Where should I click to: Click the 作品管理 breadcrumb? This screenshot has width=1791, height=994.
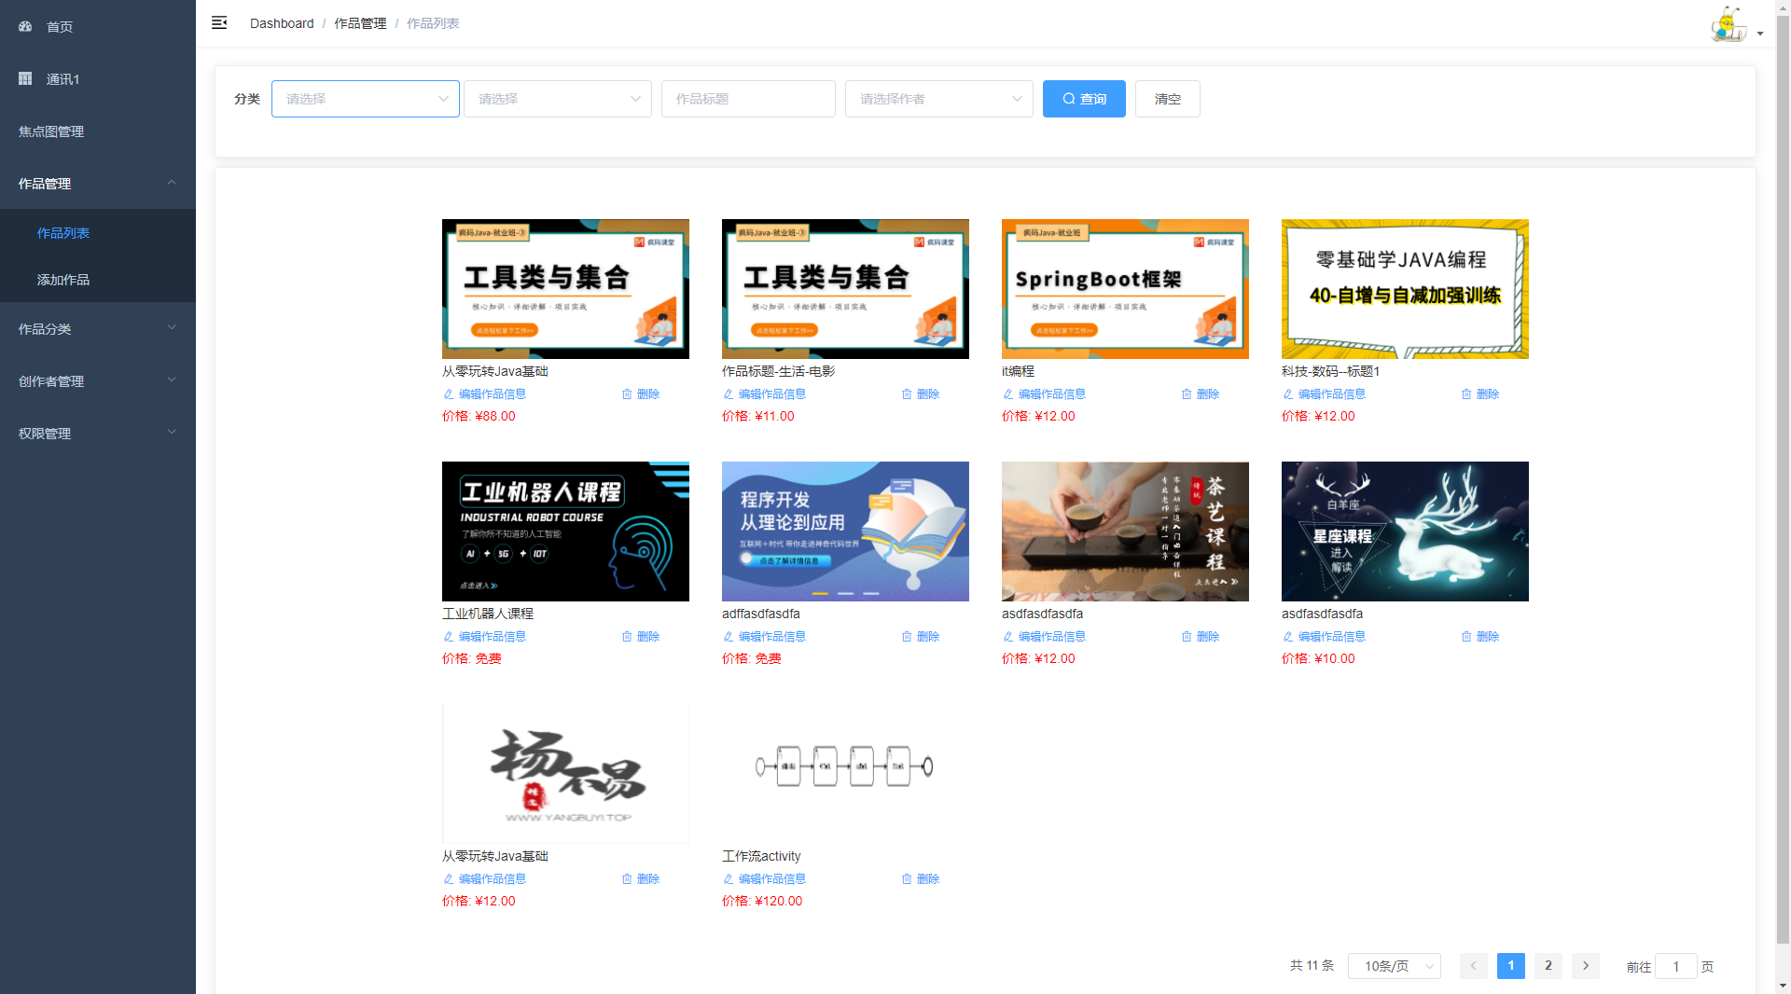point(360,23)
